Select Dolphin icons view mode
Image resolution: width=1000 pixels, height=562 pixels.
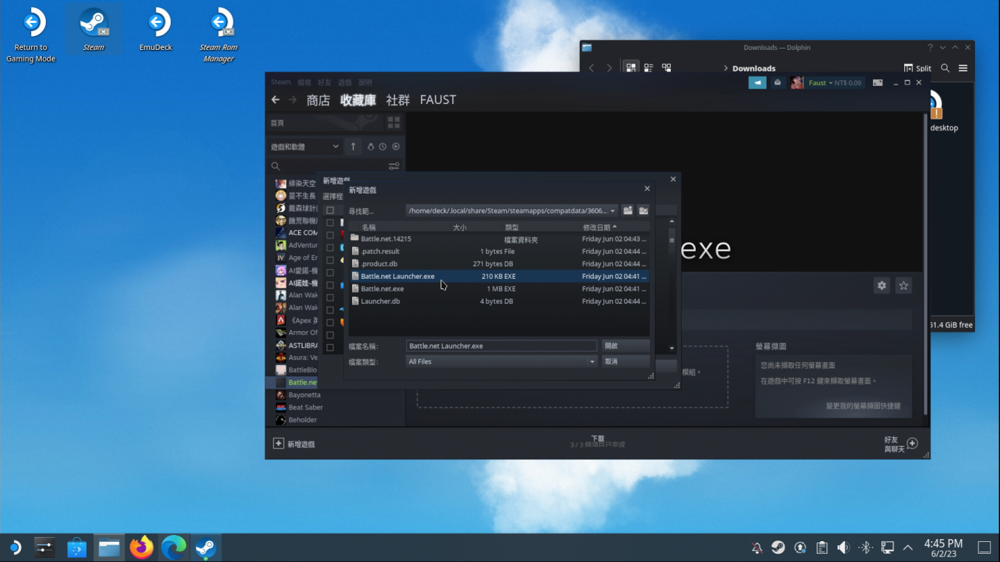(631, 68)
